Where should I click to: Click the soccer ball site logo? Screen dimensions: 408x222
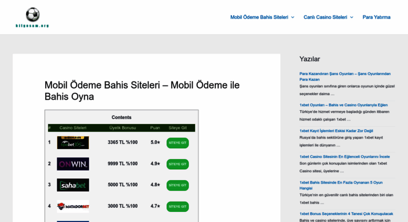click(33, 17)
